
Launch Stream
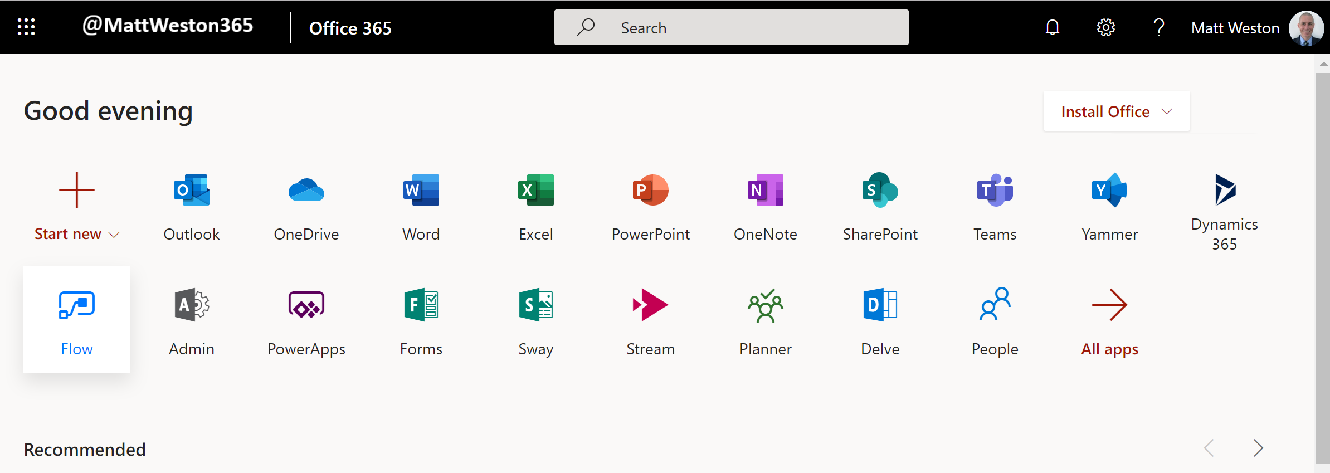[x=651, y=322]
